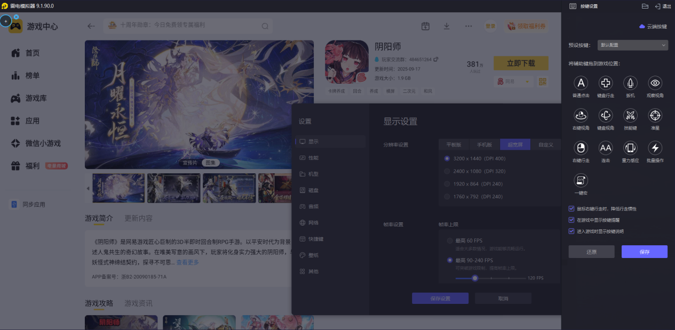Open 榜单 in the game center sidebar
675x330 pixels.
pyautogui.click(x=33, y=76)
